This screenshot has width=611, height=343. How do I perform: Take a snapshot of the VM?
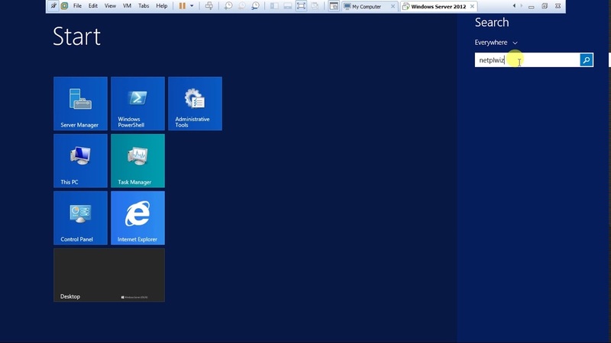point(228,6)
